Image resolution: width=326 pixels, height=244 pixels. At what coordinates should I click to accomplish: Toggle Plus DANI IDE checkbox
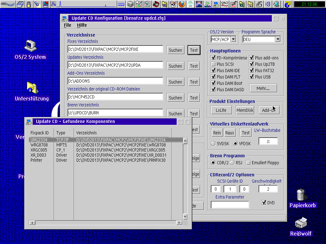click(x=213, y=71)
